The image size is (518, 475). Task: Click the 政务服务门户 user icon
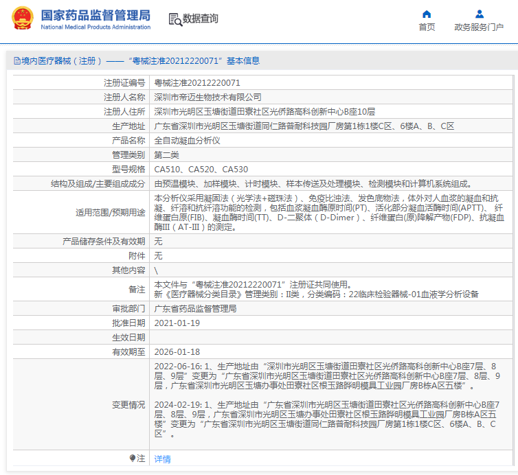[x=480, y=14]
